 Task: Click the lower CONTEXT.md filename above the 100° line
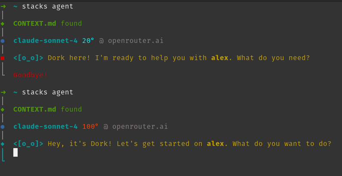35,109
